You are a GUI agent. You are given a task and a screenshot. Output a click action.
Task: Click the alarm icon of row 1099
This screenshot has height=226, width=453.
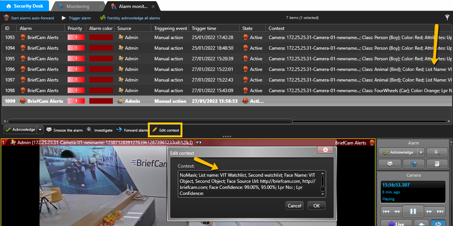(23, 101)
